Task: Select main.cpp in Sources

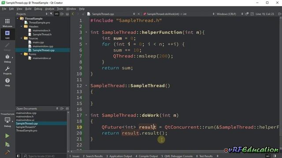Action: click(38, 42)
